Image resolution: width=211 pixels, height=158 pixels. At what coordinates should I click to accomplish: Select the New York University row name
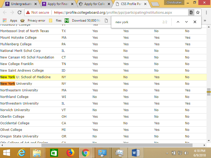pyautogui.click(x=16, y=83)
